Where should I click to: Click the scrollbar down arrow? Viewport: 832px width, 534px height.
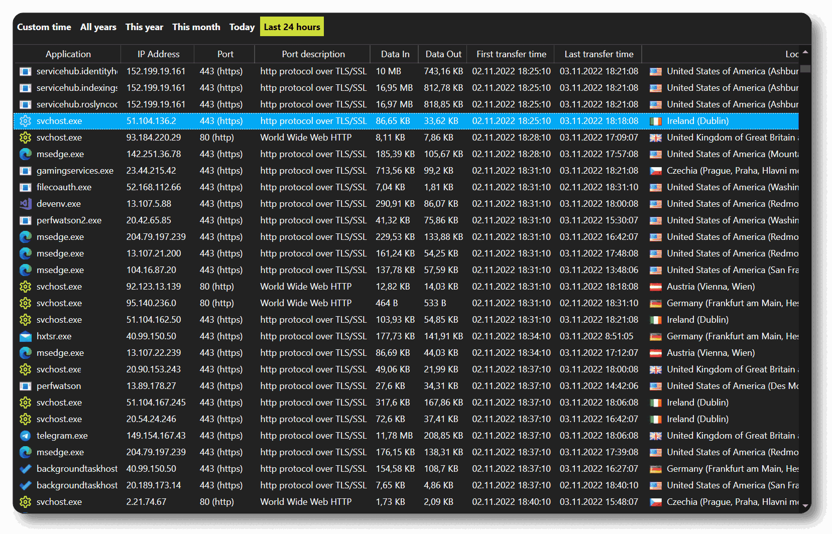pos(805,505)
